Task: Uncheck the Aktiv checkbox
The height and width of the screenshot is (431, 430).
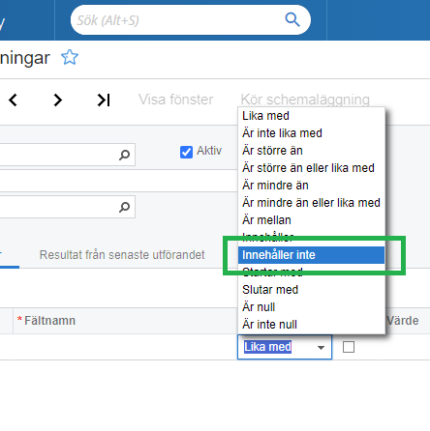Action: [186, 152]
